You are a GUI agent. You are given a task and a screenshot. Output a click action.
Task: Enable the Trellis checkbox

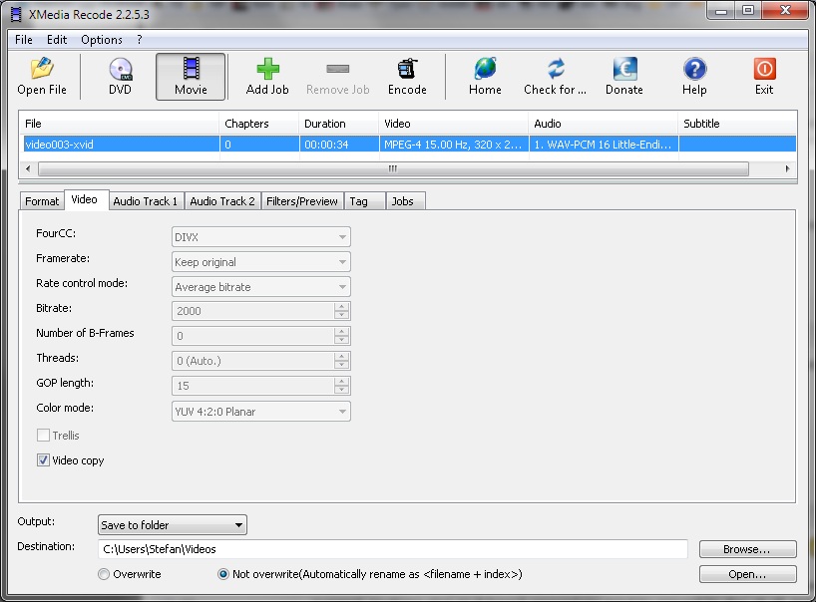43,436
